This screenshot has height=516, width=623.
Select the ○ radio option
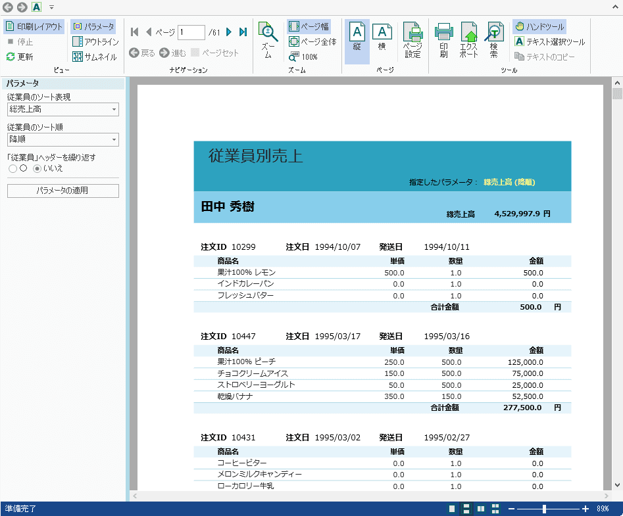click(x=12, y=169)
